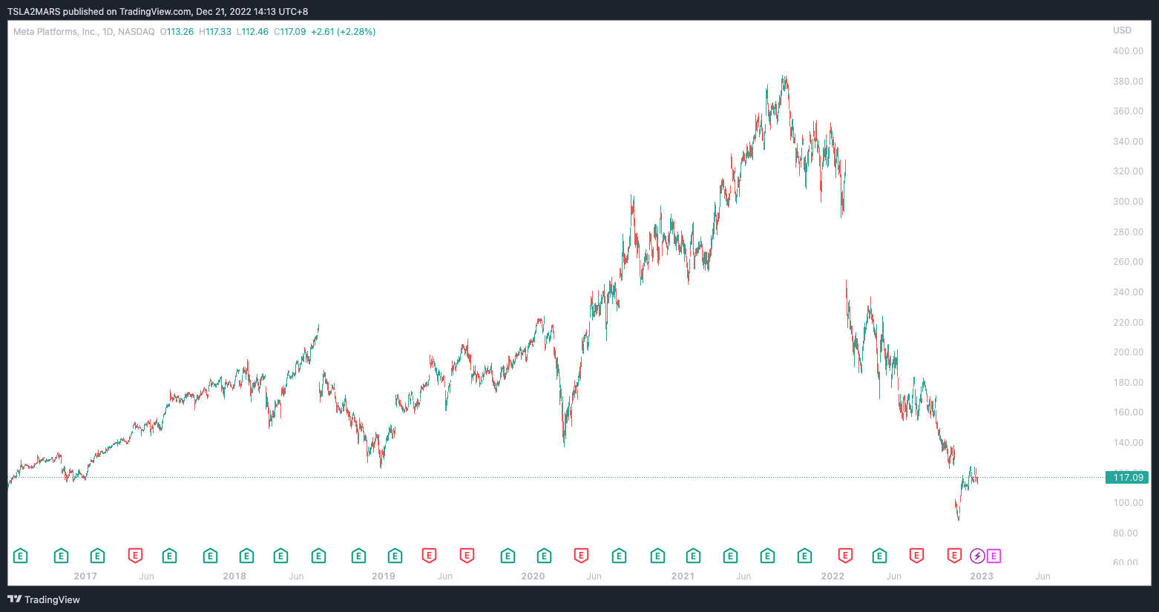Click the red earnings marker just after Jun 2019
1159x612 pixels.
click(467, 556)
